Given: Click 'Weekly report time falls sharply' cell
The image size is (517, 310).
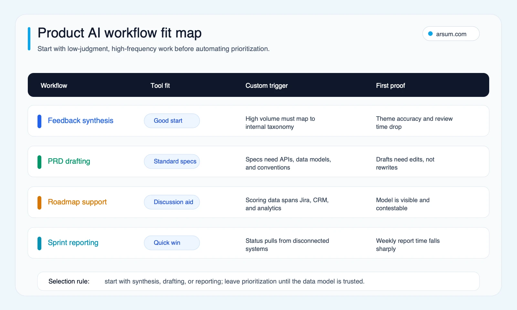Looking at the screenshot, I should tap(408, 245).
